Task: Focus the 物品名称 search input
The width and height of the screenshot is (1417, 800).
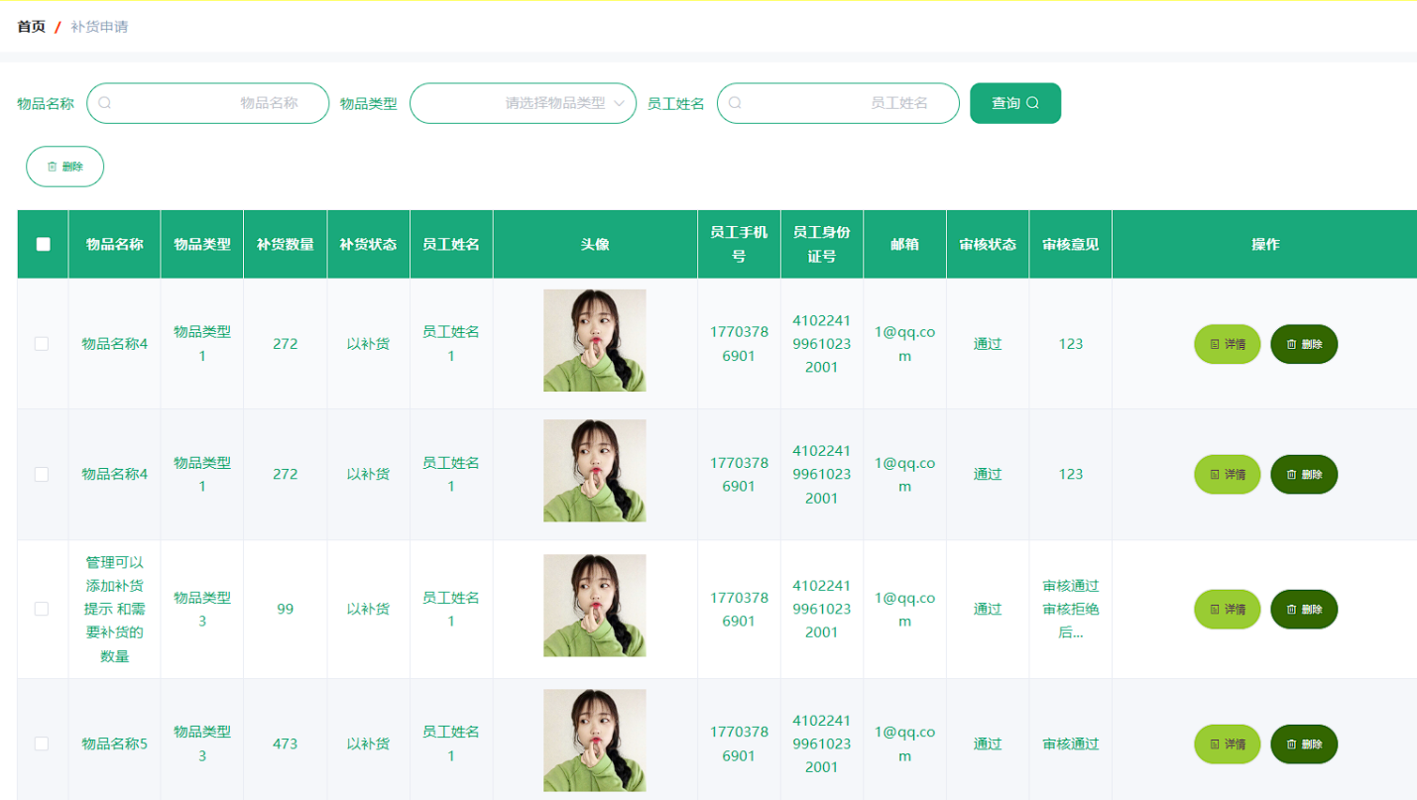Action: 207,103
